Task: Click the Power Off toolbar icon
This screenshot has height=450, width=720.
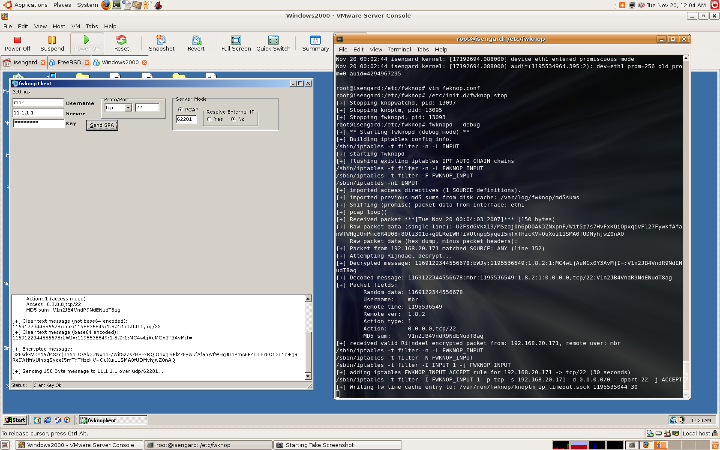Action: click(x=18, y=43)
